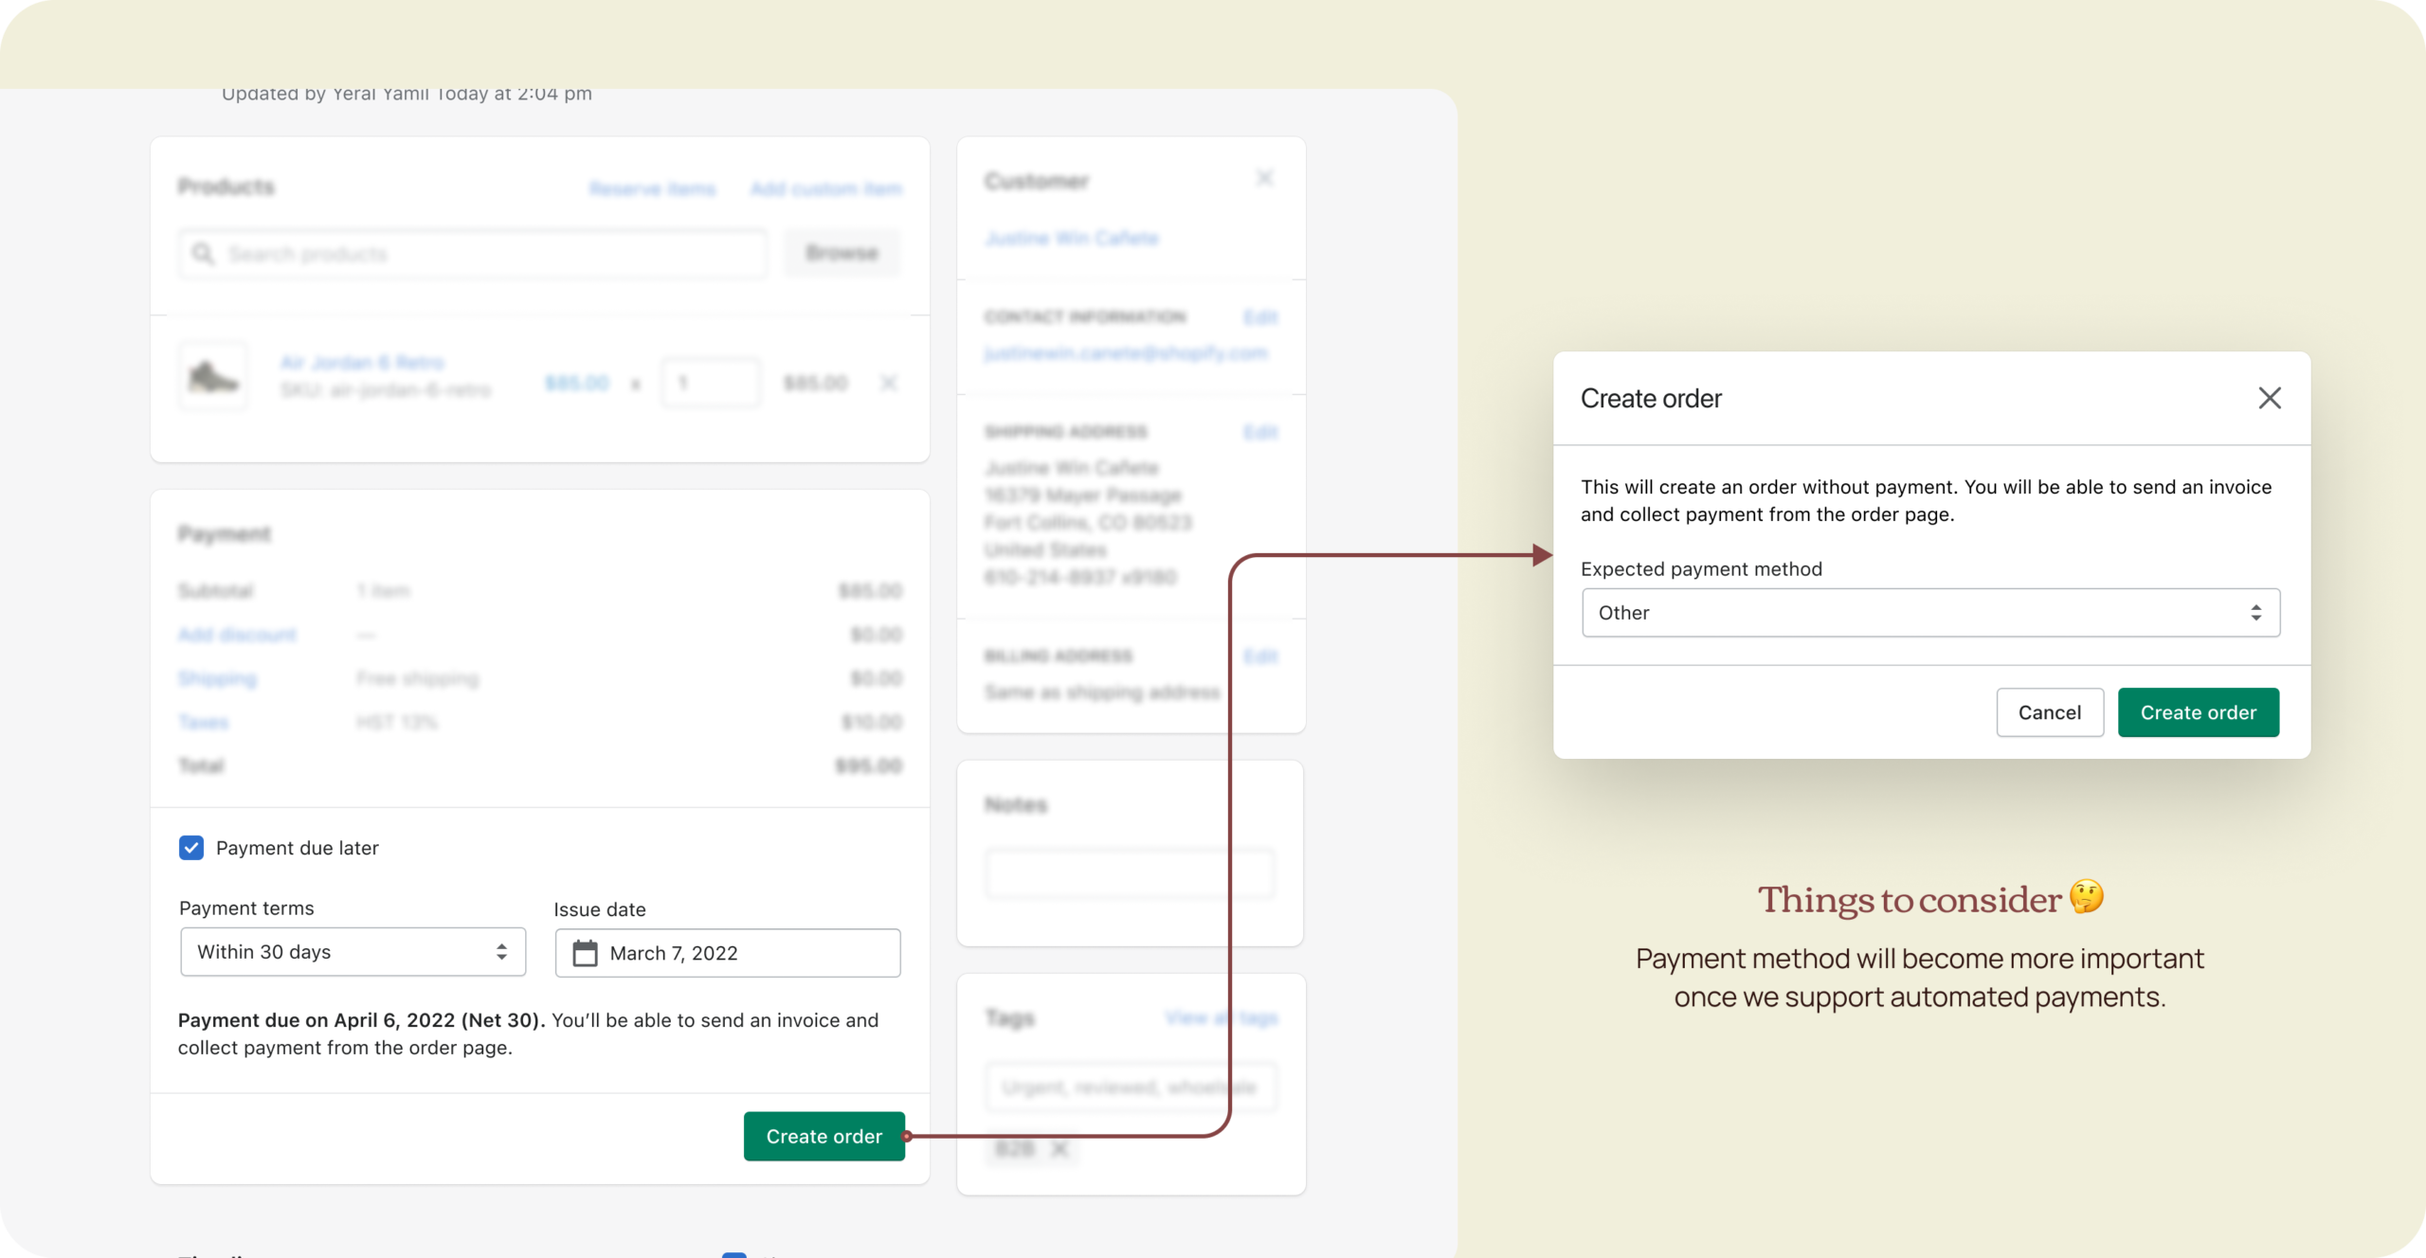This screenshot has height=1258, width=2426.
Task: Cancel the Create order dialog
Action: click(2050, 712)
